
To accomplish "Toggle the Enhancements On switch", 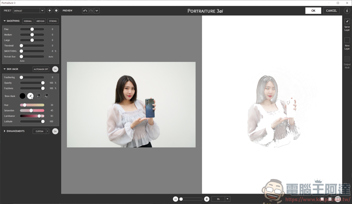I will coord(55,131).
